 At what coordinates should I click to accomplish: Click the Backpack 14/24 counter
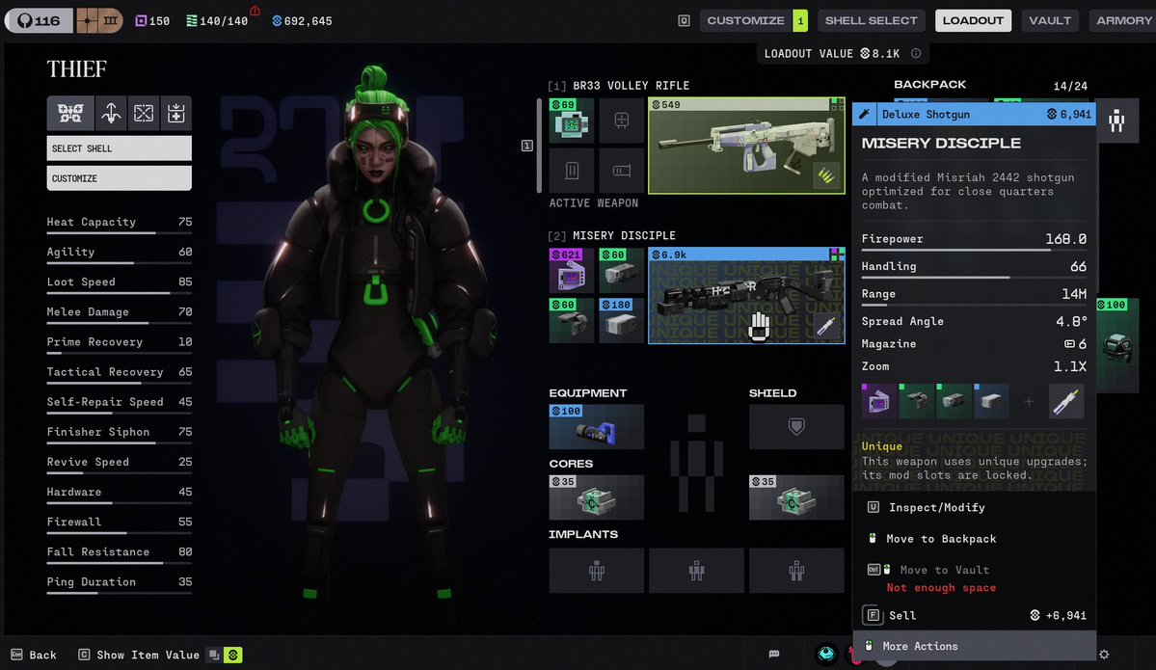[1070, 86]
